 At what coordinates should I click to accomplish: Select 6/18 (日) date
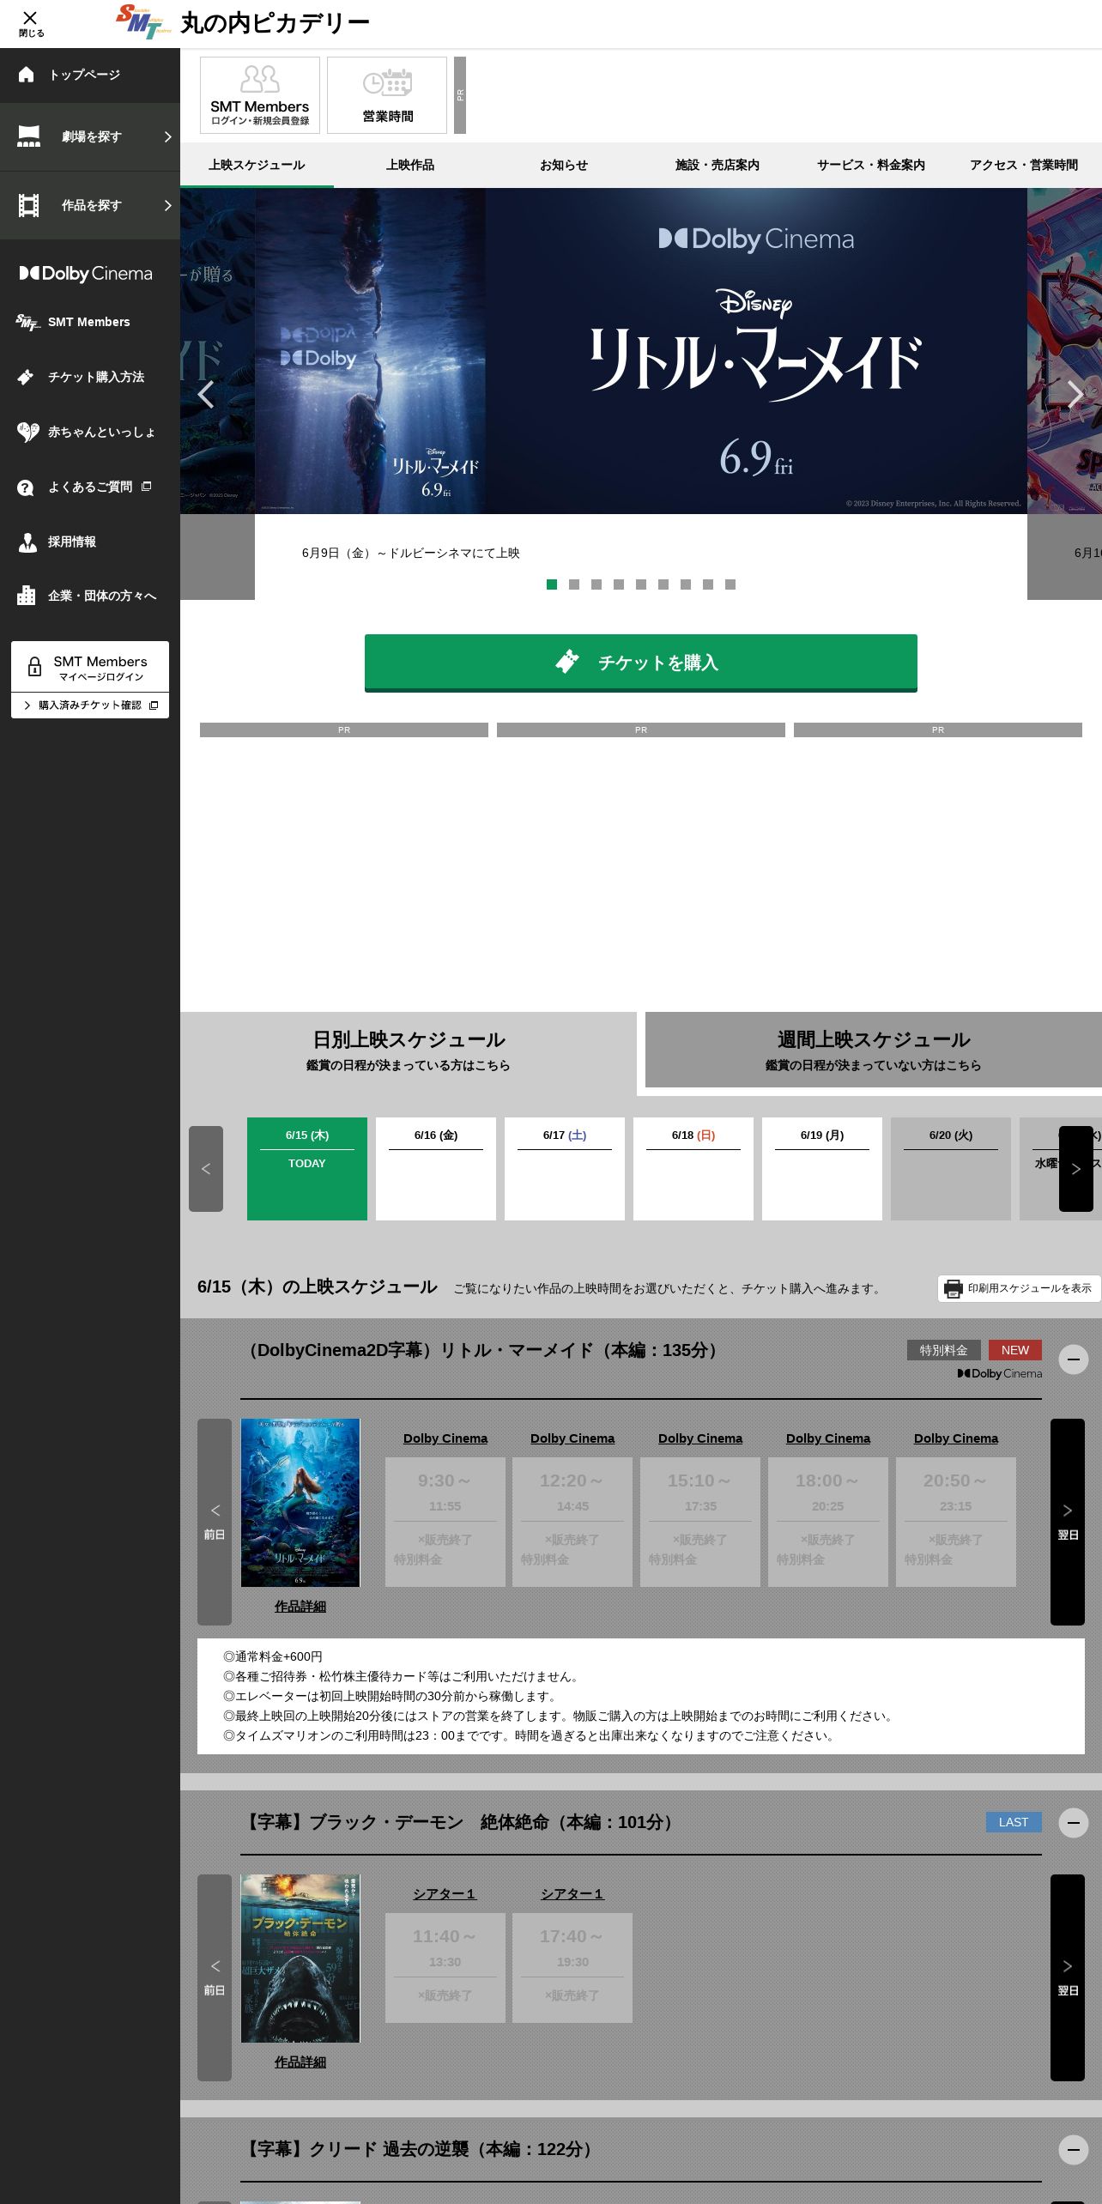(693, 1169)
